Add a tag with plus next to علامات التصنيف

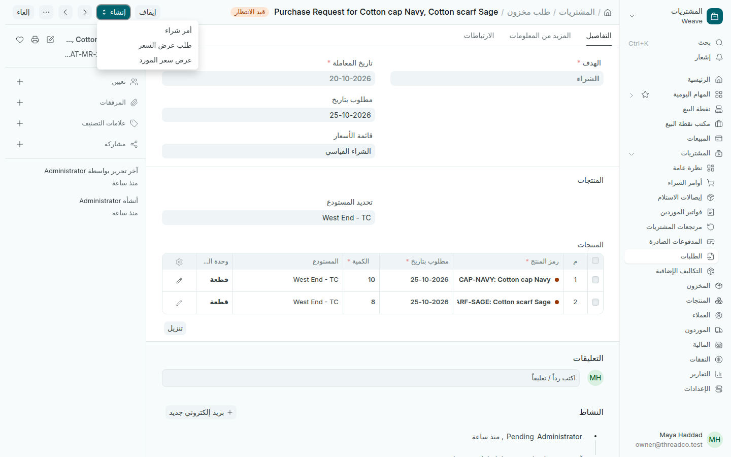20,123
